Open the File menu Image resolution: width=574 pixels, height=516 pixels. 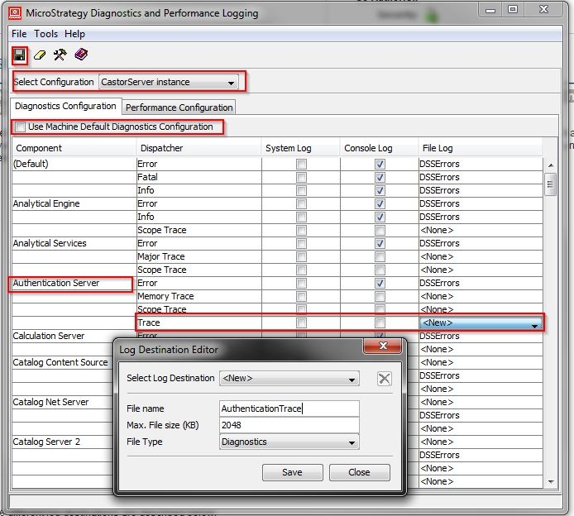19,34
